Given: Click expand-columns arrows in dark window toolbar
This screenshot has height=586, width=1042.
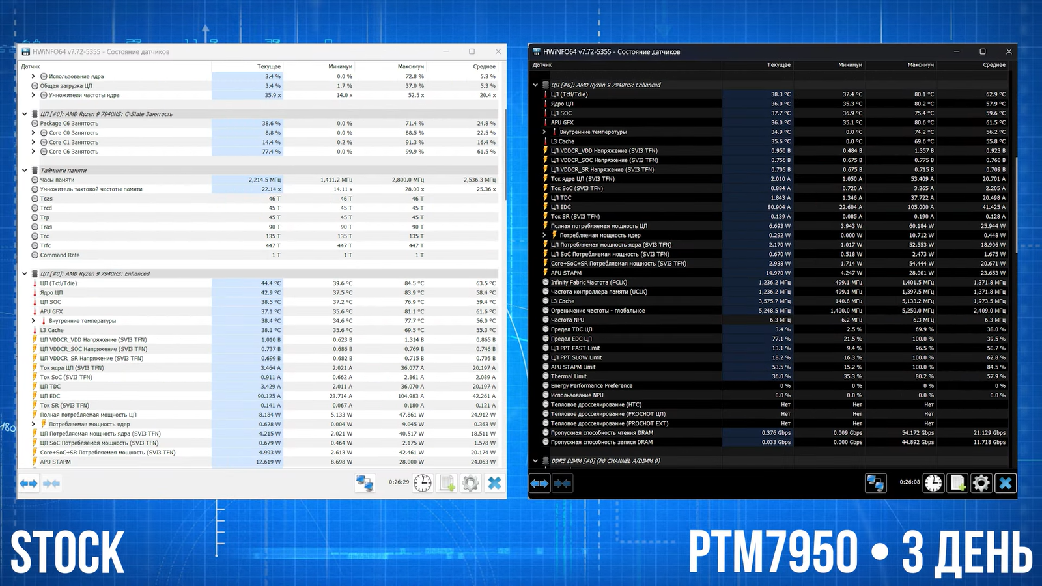Looking at the screenshot, I should [x=539, y=483].
